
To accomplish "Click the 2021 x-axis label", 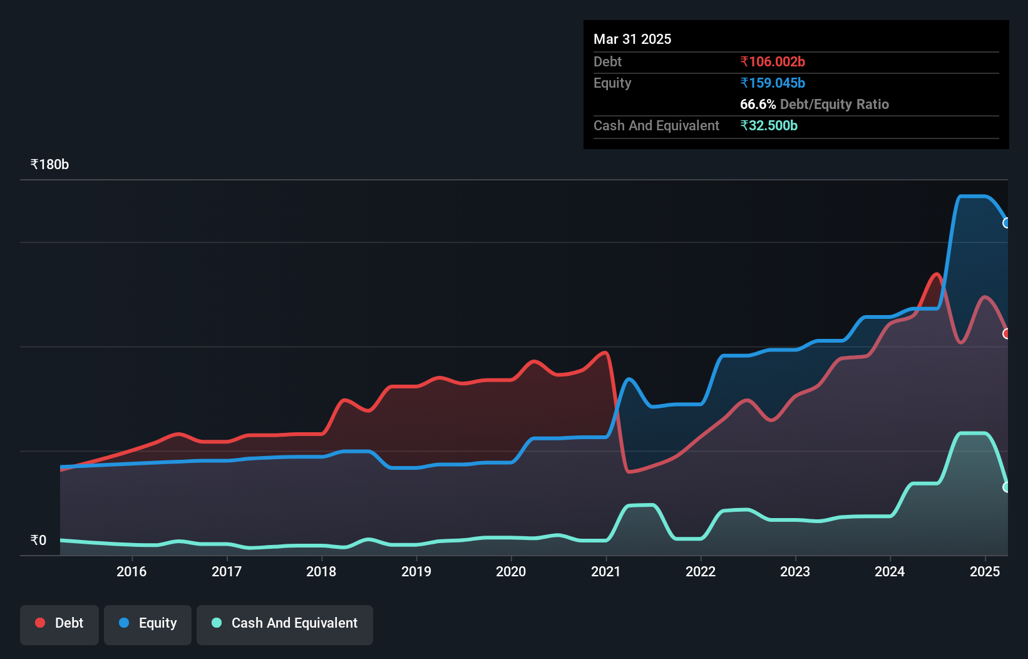I will [x=606, y=571].
